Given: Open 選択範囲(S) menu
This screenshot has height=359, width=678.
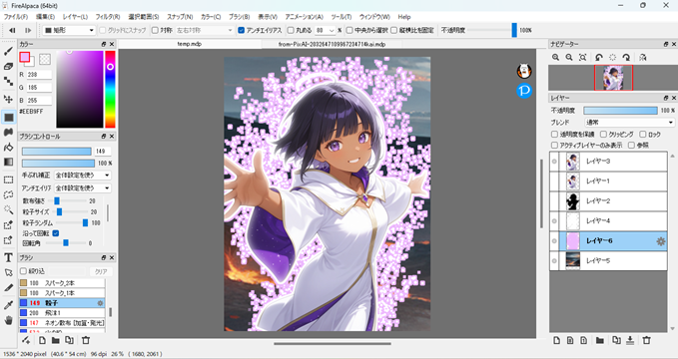Looking at the screenshot, I should tap(144, 17).
